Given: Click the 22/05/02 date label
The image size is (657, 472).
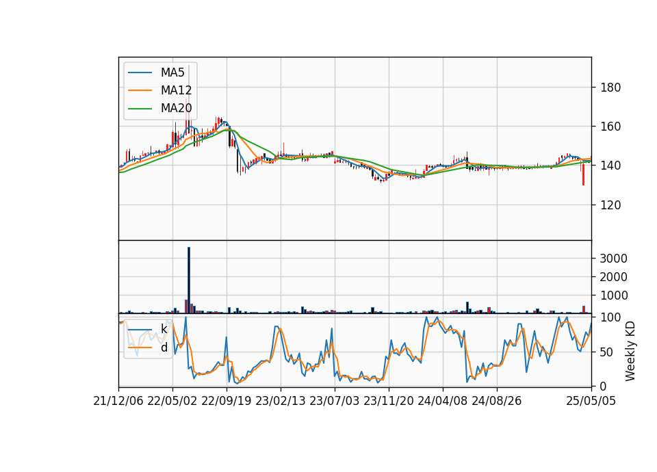Looking at the screenshot, I should 172,401.
